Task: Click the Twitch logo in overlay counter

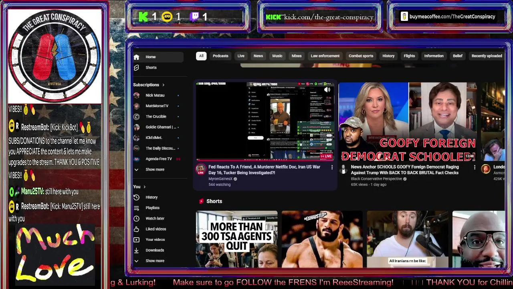Action: coord(194,17)
